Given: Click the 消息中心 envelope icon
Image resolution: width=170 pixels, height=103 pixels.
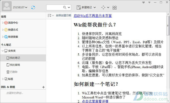Looking at the screenshot, I should point(6,23).
